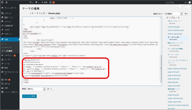Open the 関数名 documentation dropdown
This screenshot has width=192, height=110.
click(36, 89)
